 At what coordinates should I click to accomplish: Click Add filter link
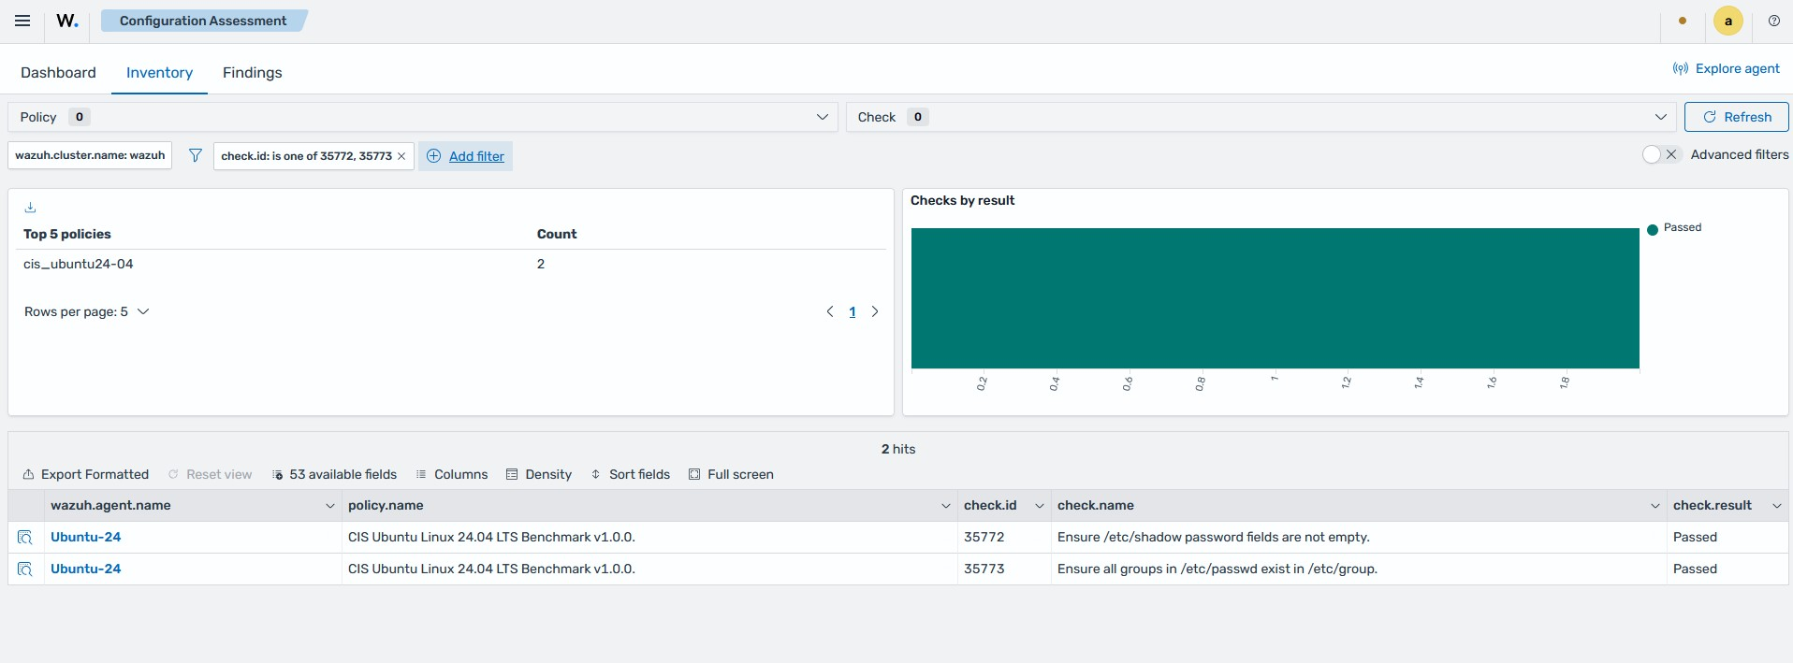[x=466, y=156]
